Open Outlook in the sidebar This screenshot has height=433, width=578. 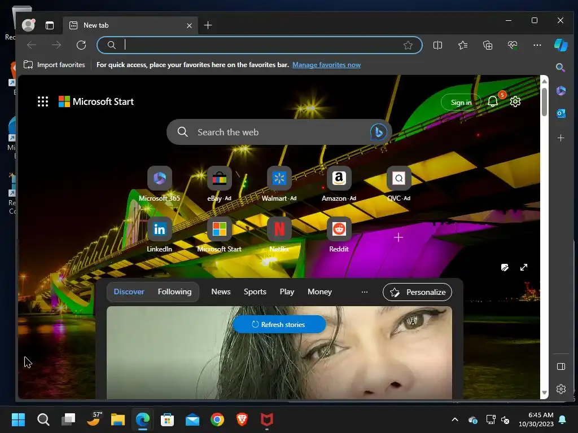click(561, 113)
